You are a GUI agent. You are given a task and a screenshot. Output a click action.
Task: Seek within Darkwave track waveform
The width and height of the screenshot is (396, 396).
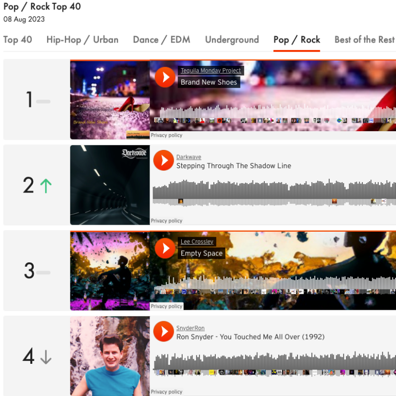(x=274, y=193)
